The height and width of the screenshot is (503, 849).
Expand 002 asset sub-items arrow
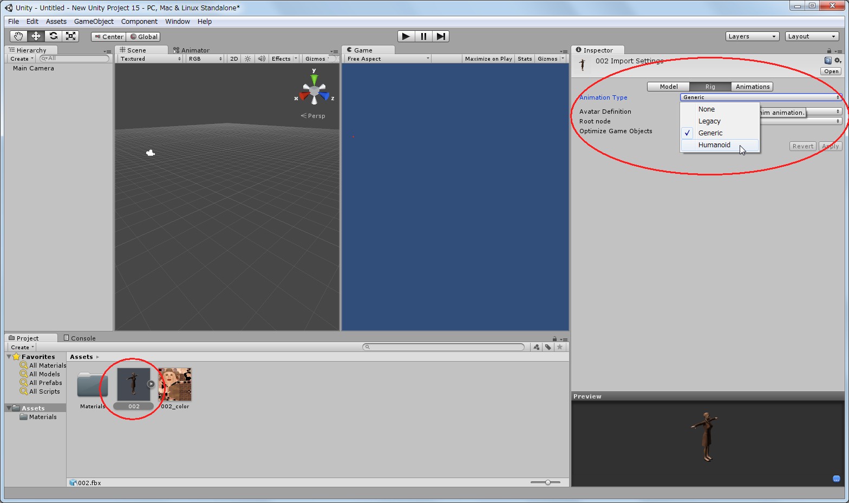(x=151, y=384)
